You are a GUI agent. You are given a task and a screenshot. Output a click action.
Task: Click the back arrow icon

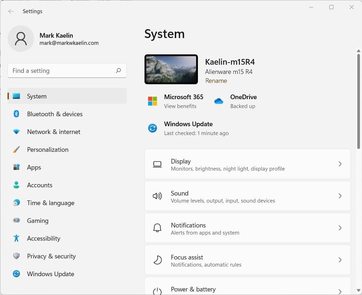click(x=11, y=11)
